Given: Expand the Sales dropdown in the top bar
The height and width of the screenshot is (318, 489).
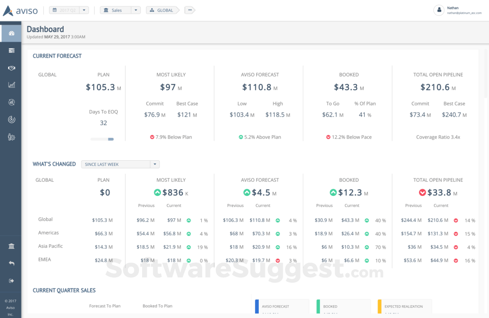Looking at the screenshot, I should (x=120, y=10).
